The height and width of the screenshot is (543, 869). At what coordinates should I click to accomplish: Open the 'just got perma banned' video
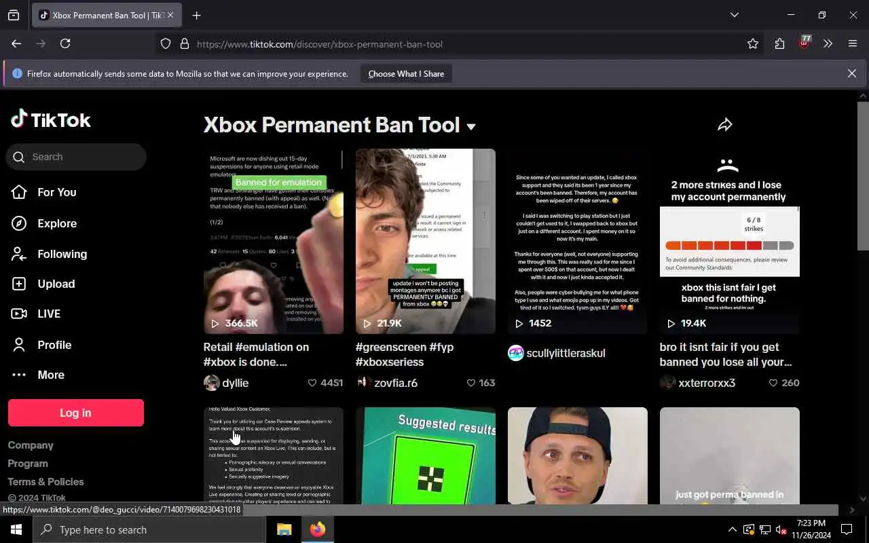point(730,456)
